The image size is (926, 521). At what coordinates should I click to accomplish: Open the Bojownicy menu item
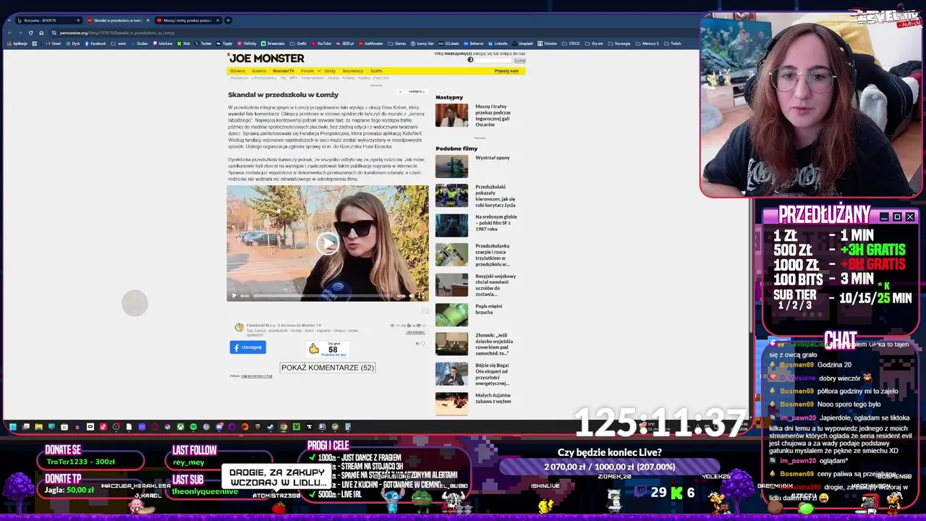tap(353, 71)
